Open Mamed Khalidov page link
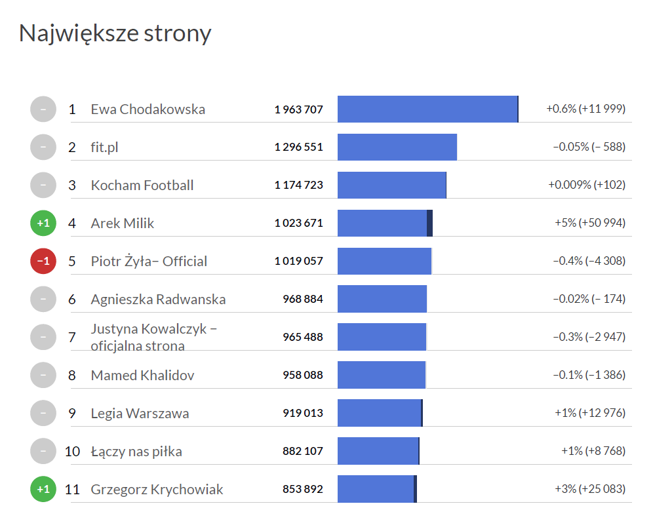The image size is (672, 508). click(142, 376)
